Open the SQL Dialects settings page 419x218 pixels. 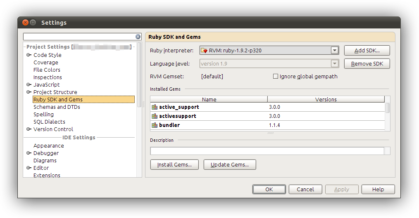[x=49, y=122]
